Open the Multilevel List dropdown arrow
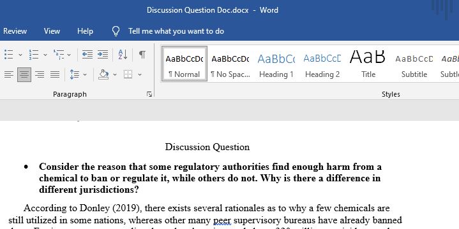The height and width of the screenshot is (229, 459). pos(69,55)
